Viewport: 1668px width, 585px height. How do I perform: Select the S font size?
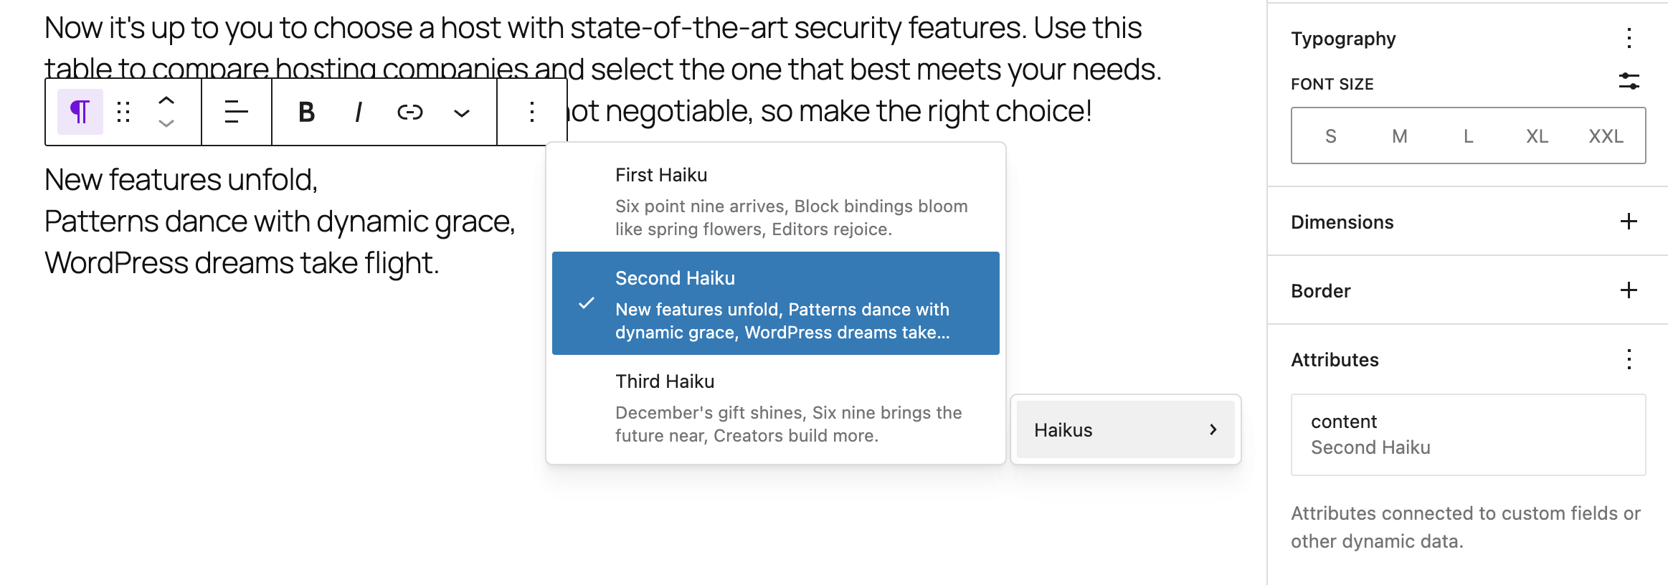click(1330, 135)
